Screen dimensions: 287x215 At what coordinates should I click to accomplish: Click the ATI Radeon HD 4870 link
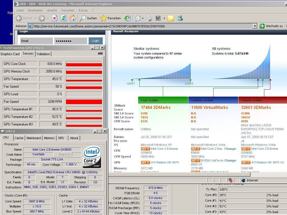click(165, 162)
